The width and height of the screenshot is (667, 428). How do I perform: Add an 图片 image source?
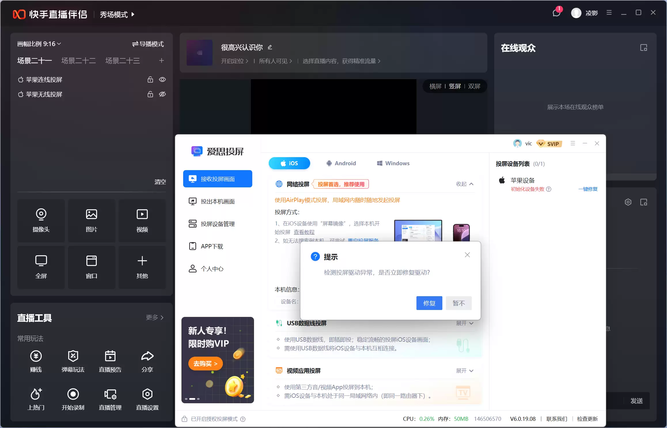click(92, 220)
